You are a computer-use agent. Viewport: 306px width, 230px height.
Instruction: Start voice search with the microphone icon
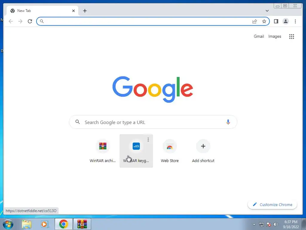(x=228, y=122)
